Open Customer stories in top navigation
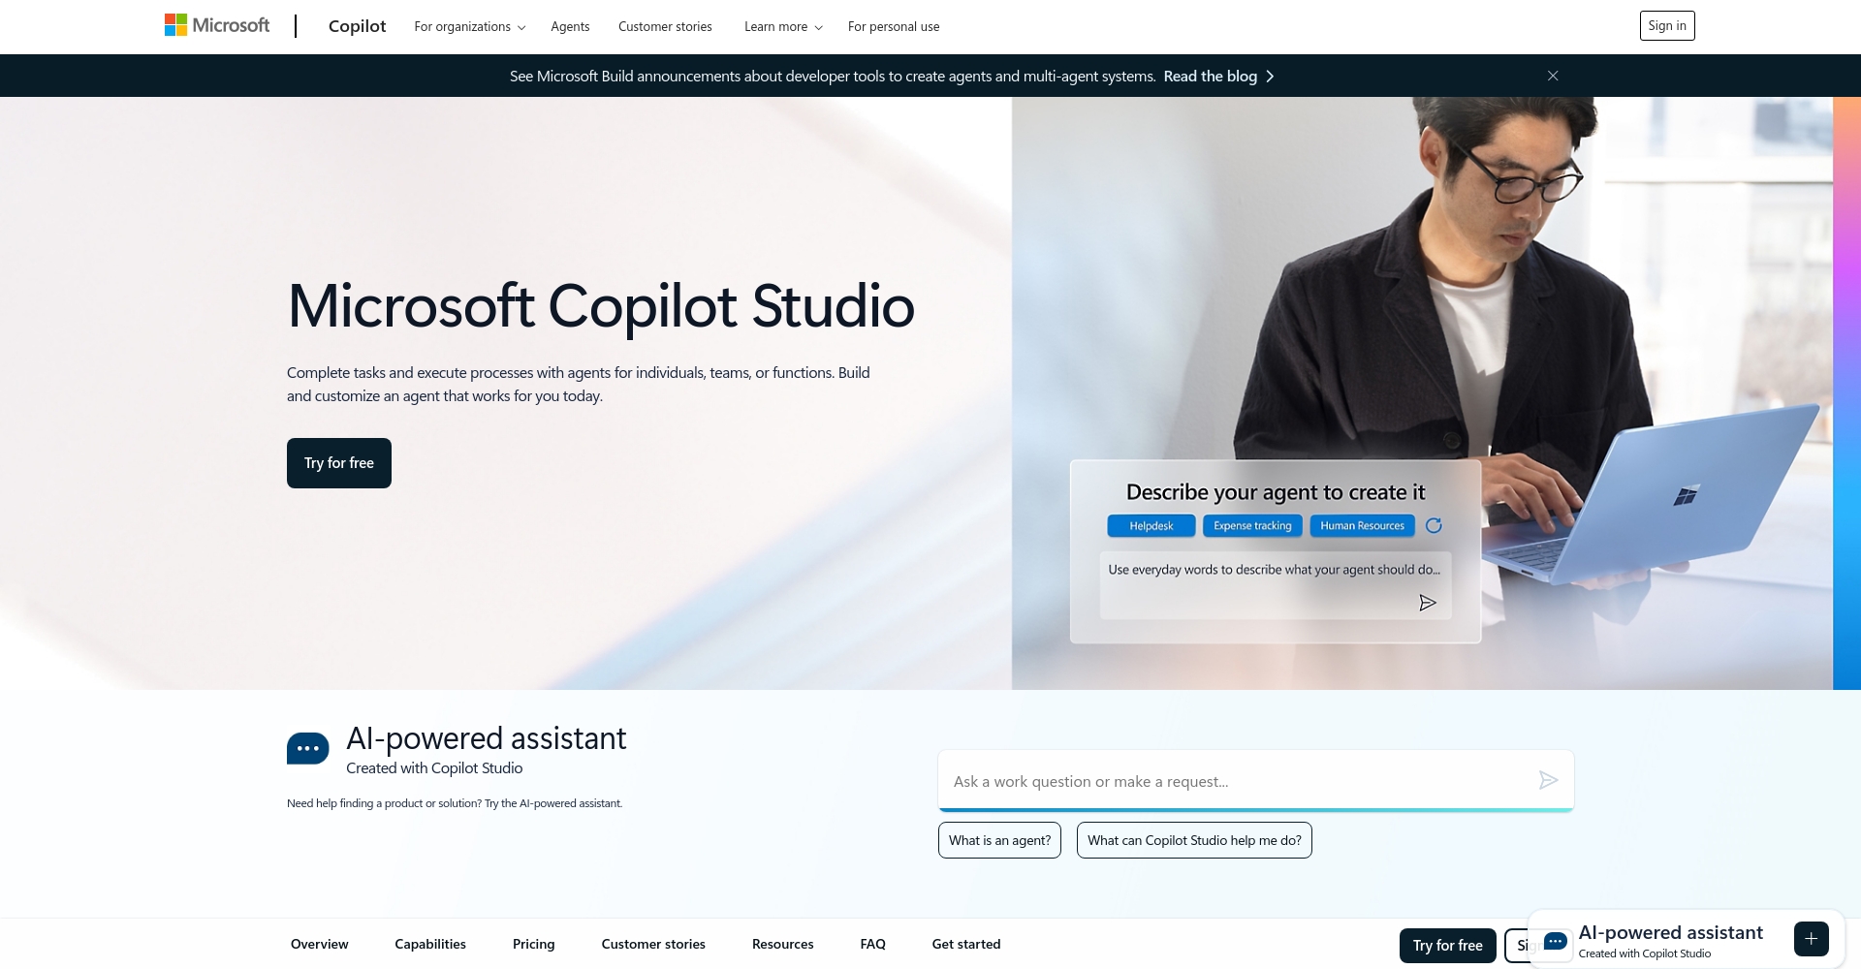 click(x=665, y=27)
